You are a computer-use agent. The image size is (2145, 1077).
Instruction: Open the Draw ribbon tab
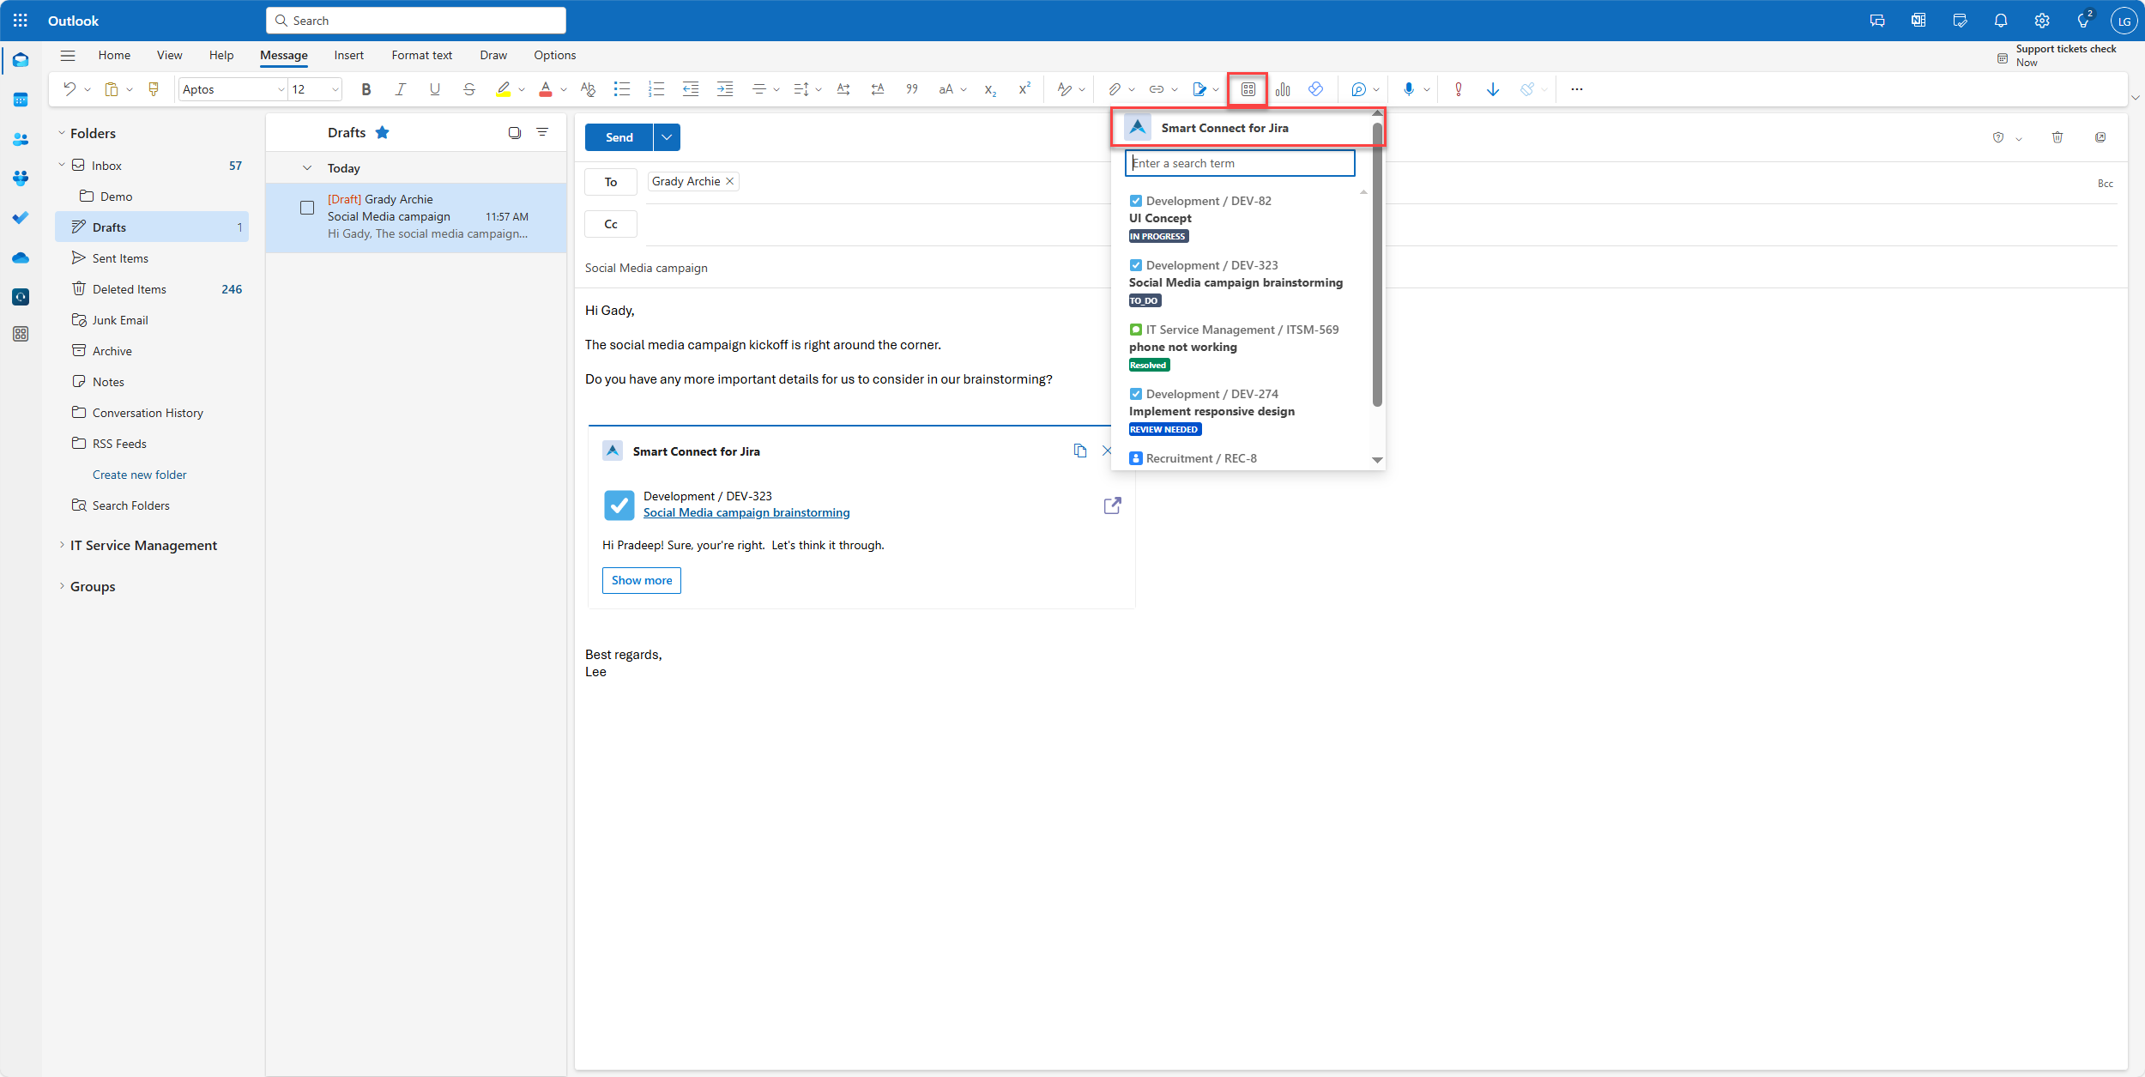click(x=493, y=55)
